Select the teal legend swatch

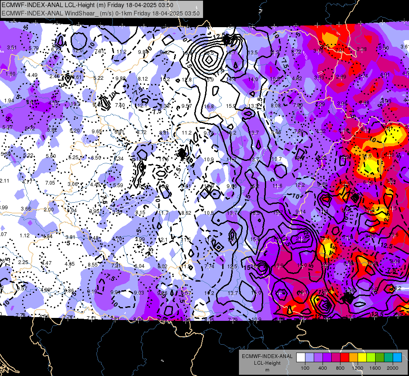pos(389,358)
